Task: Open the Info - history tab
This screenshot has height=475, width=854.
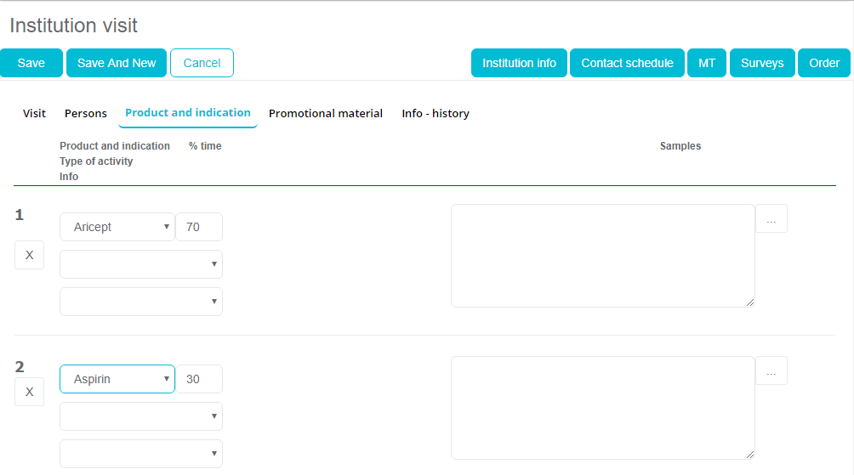Action: click(x=436, y=113)
